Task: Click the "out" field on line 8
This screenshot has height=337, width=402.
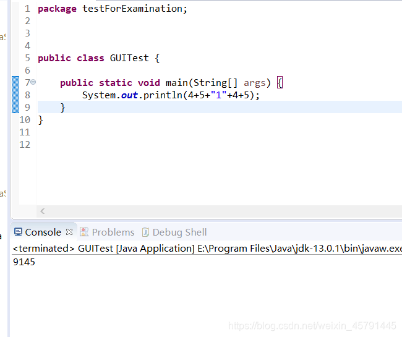Action: [x=129, y=95]
